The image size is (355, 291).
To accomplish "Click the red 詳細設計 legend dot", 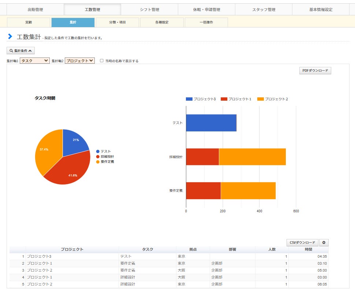I will tap(98, 157).
